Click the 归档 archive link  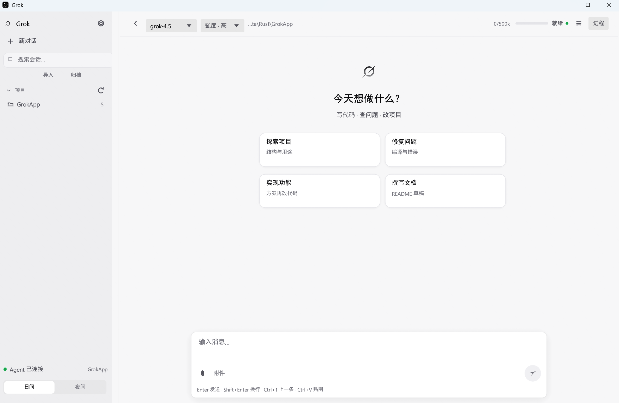click(76, 75)
